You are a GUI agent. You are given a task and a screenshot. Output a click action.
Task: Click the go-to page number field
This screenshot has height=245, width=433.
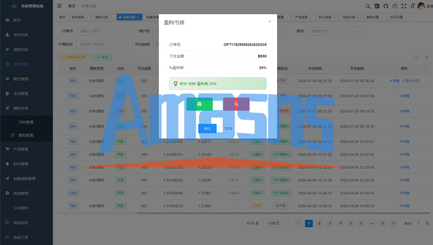(x=419, y=223)
